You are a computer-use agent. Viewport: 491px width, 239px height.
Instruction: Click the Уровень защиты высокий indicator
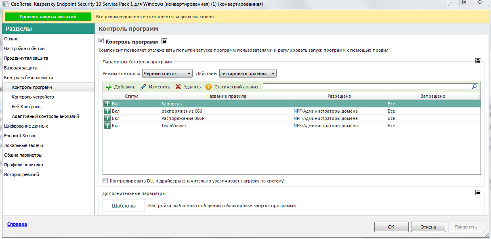coord(48,17)
